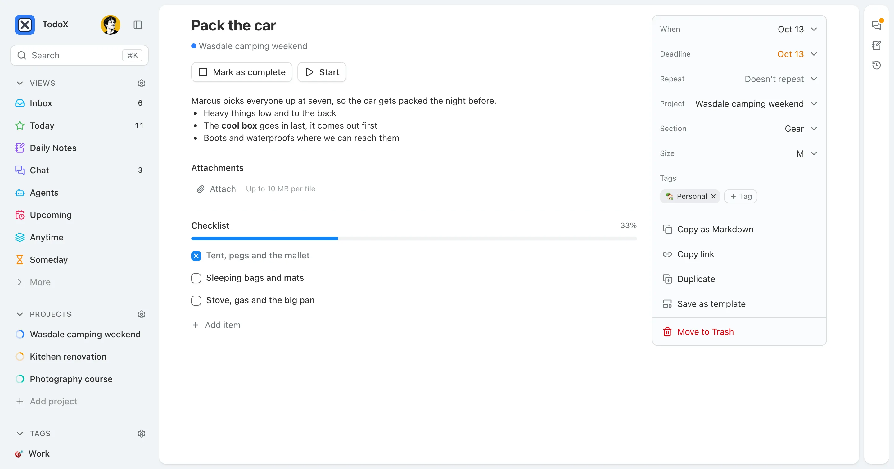Collapse the Projects section chevron
Image resolution: width=894 pixels, height=469 pixels.
point(20,314)
